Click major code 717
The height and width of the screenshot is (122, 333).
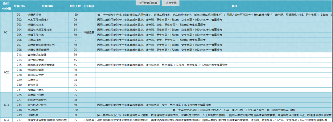19,120
